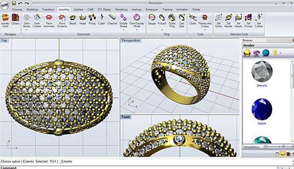Open the Analyse ribbon tab
This screenshot has height=169, width=294.
point(137,10)
